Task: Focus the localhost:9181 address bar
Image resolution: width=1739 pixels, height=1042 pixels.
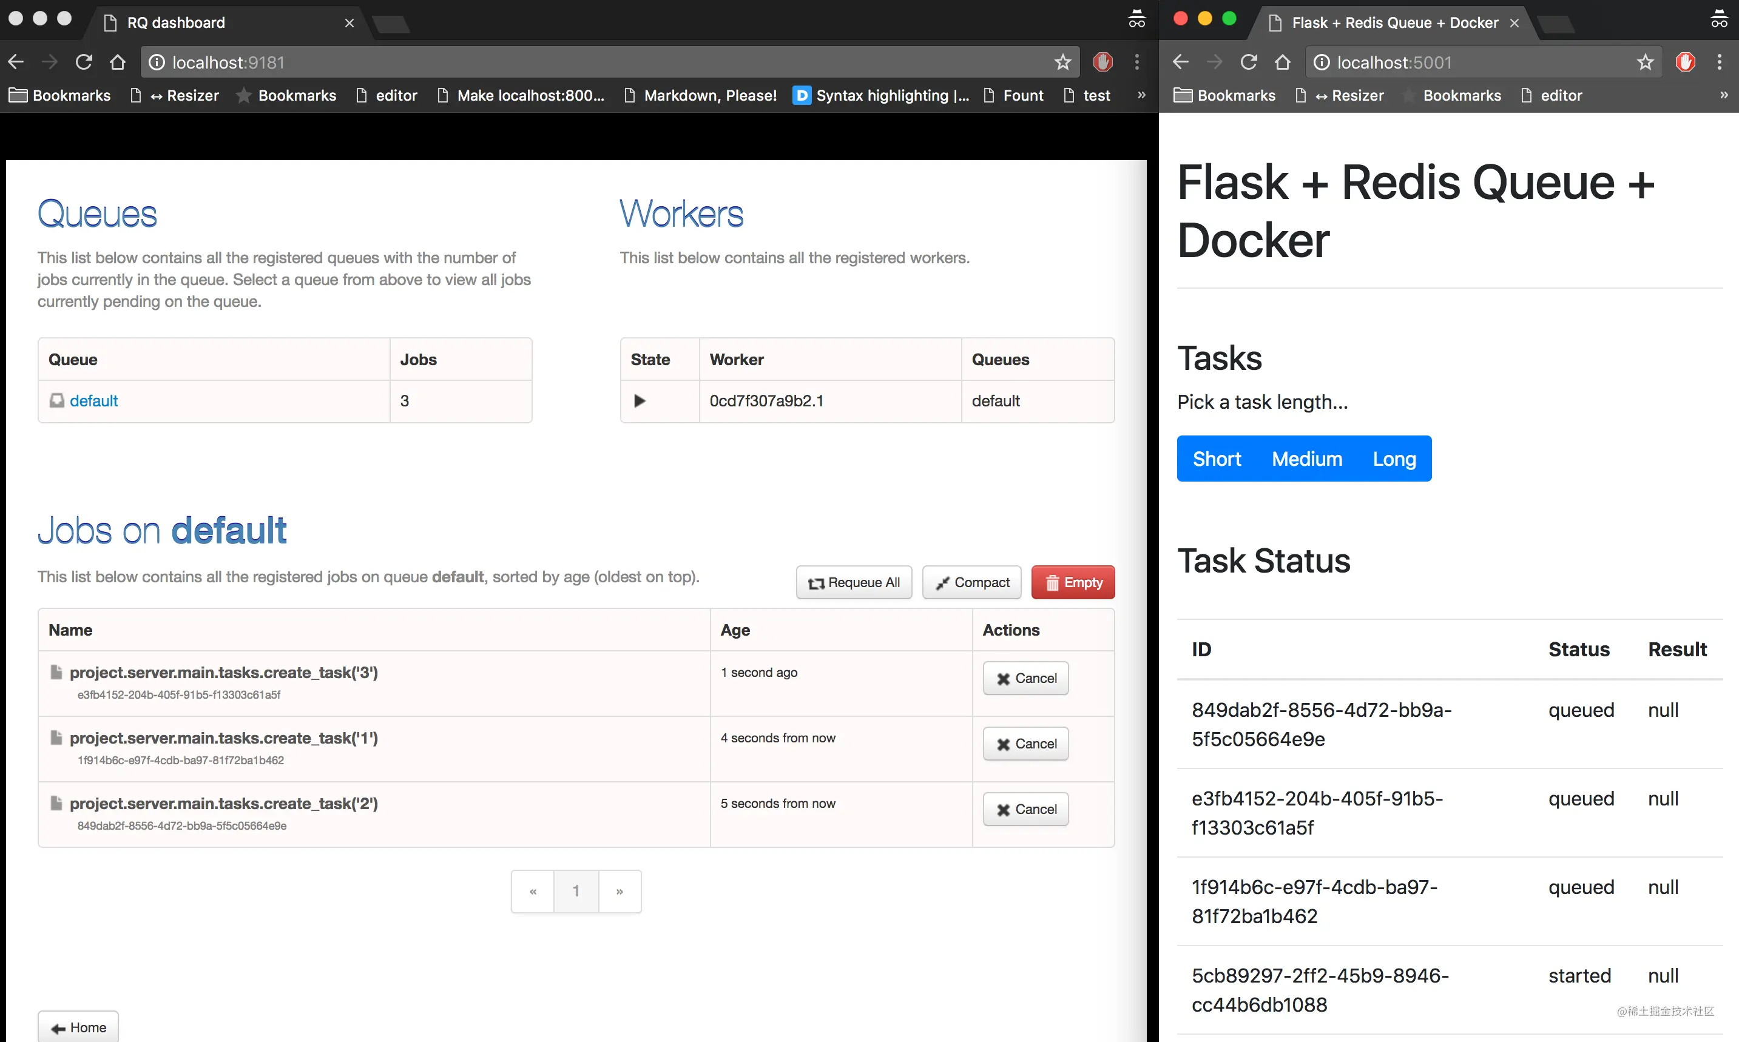Action: click(597, 62)
